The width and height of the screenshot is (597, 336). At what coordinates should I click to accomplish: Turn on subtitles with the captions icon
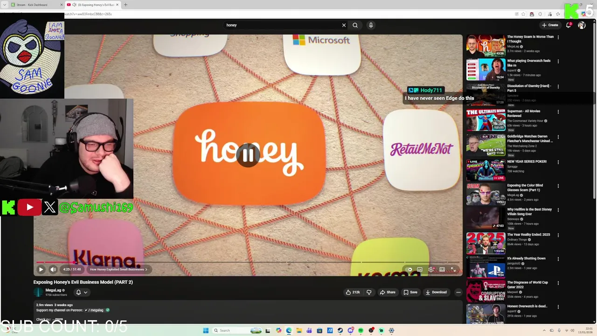click(420, 269)
